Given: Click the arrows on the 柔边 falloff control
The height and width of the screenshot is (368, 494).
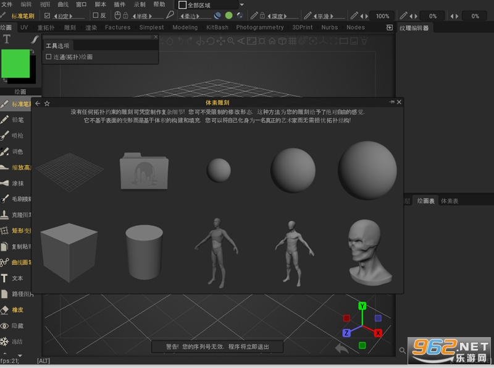Looking at the screenshot, I should click(190, 16).
